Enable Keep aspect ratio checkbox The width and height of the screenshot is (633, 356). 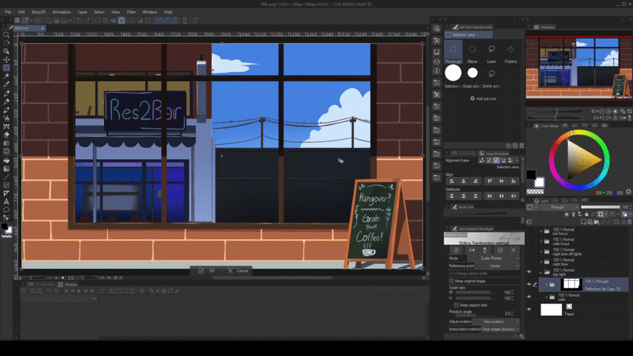coord(456,305)
